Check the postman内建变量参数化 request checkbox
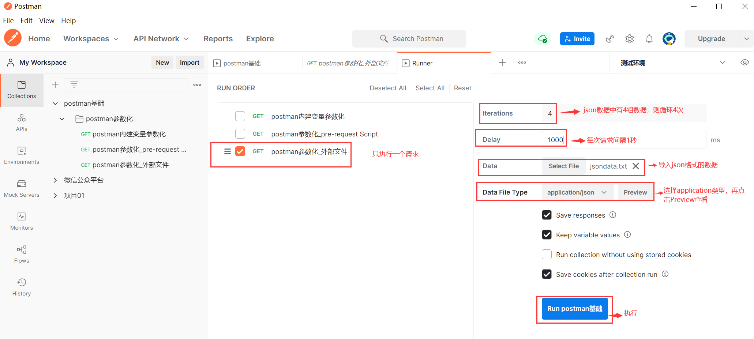The height and width of the screenshot is (339, 754). 240,116
